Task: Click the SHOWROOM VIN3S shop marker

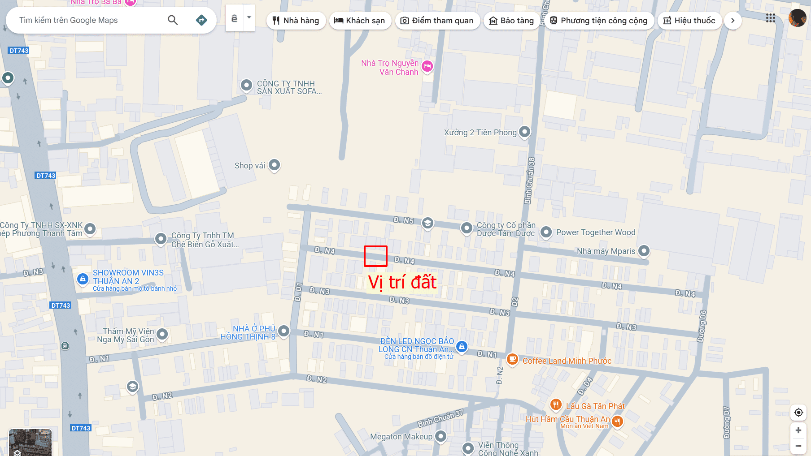Action: coord(83,280)
